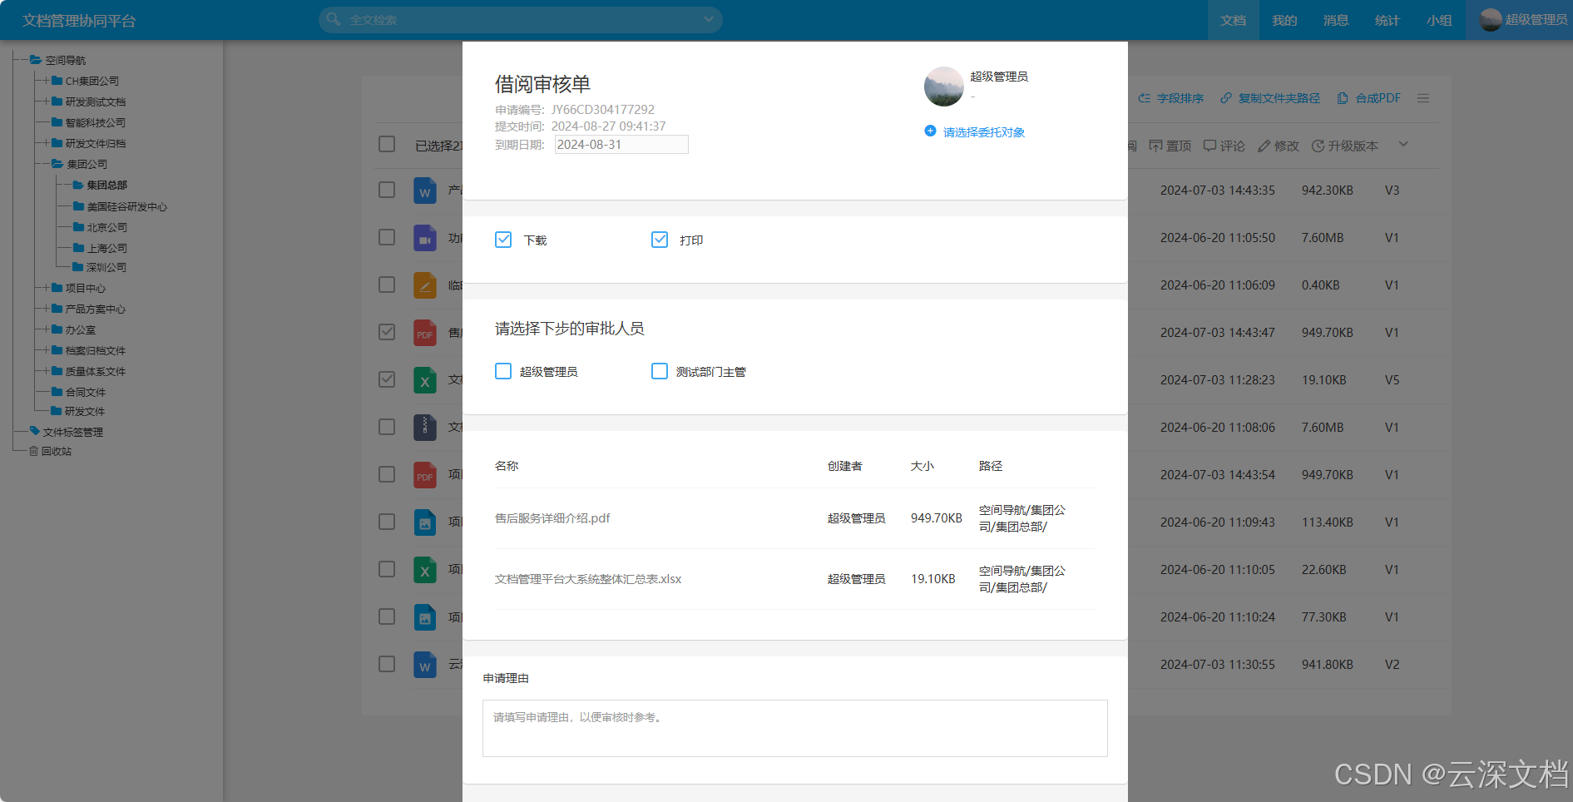Expand the 研发文件归档 tree node
Image resolution: width=1573 pixels, height=802 pixels.
(x=45, y=143)
